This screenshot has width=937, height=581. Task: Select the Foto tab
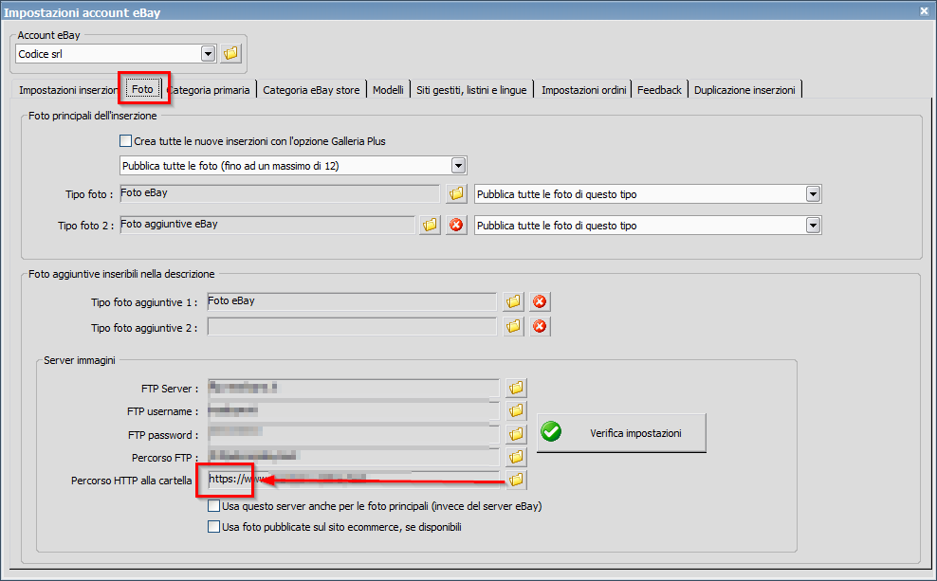(x=143, y=89)
